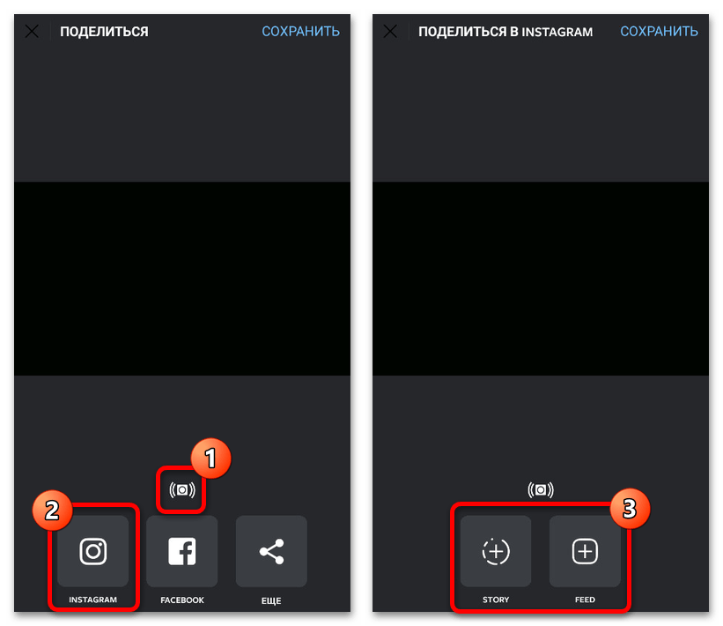
Task: Close the Поделиться screen with X
Action: 32,32
